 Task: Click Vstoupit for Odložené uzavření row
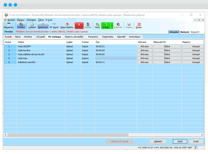[193, 62]
